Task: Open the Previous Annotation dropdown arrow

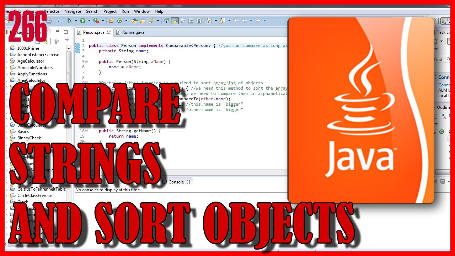Action: coord(229,21)
